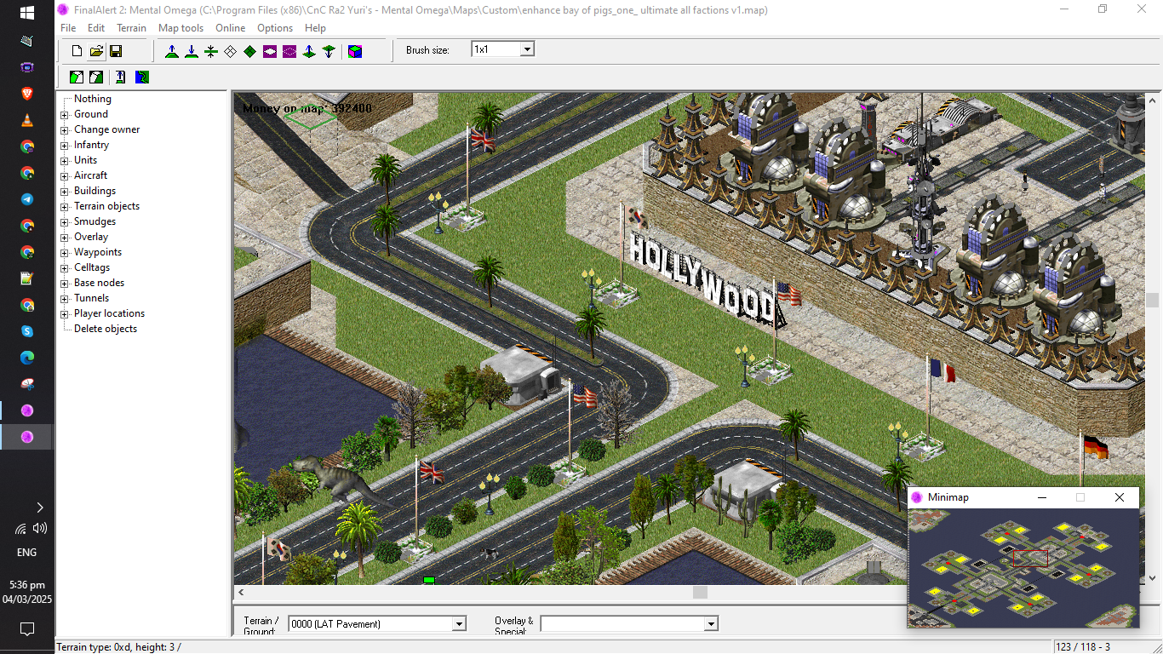Click the blue and green shoreline icon
This screenshot has height=654, width=1163.
coord(141,77)
